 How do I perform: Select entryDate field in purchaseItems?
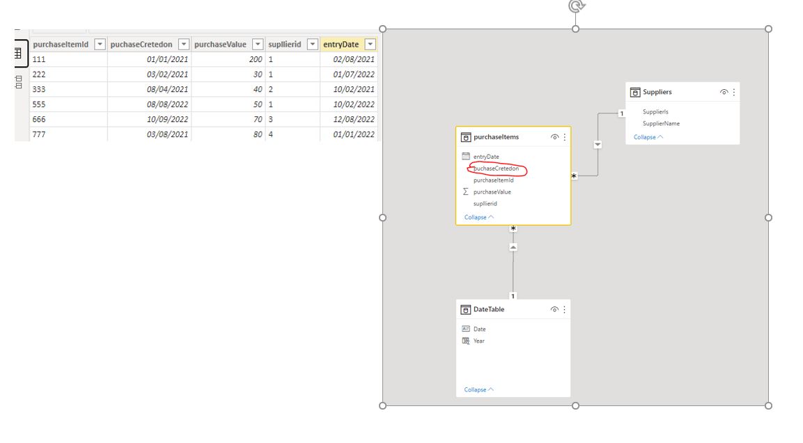click(486, 157)
